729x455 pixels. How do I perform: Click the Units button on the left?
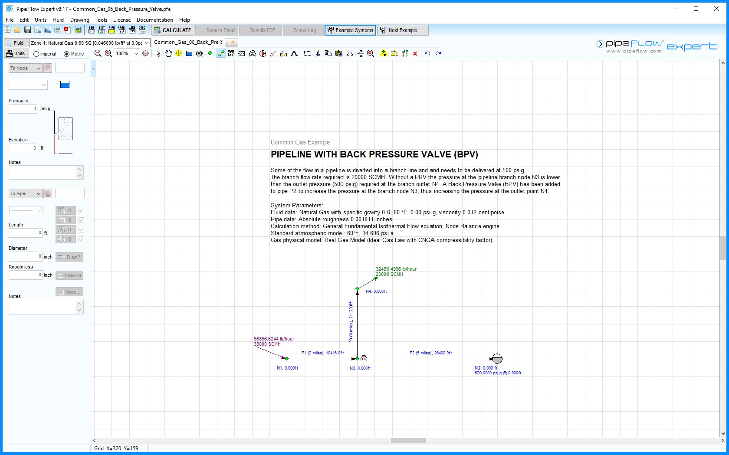click(x=16, y=53)
